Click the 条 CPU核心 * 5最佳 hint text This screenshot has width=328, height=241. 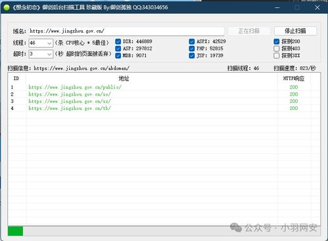click(82, 43)
